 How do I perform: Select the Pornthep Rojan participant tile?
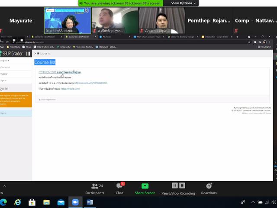pyautogui.click(x=209, y=20)
